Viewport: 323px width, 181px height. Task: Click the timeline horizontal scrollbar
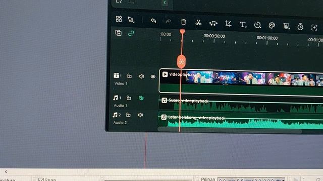tap(230, 130)
